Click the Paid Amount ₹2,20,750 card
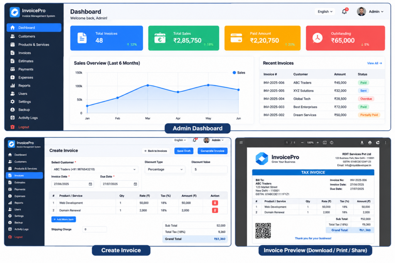Viewport: 395px width, 263px height. (262, 38)
